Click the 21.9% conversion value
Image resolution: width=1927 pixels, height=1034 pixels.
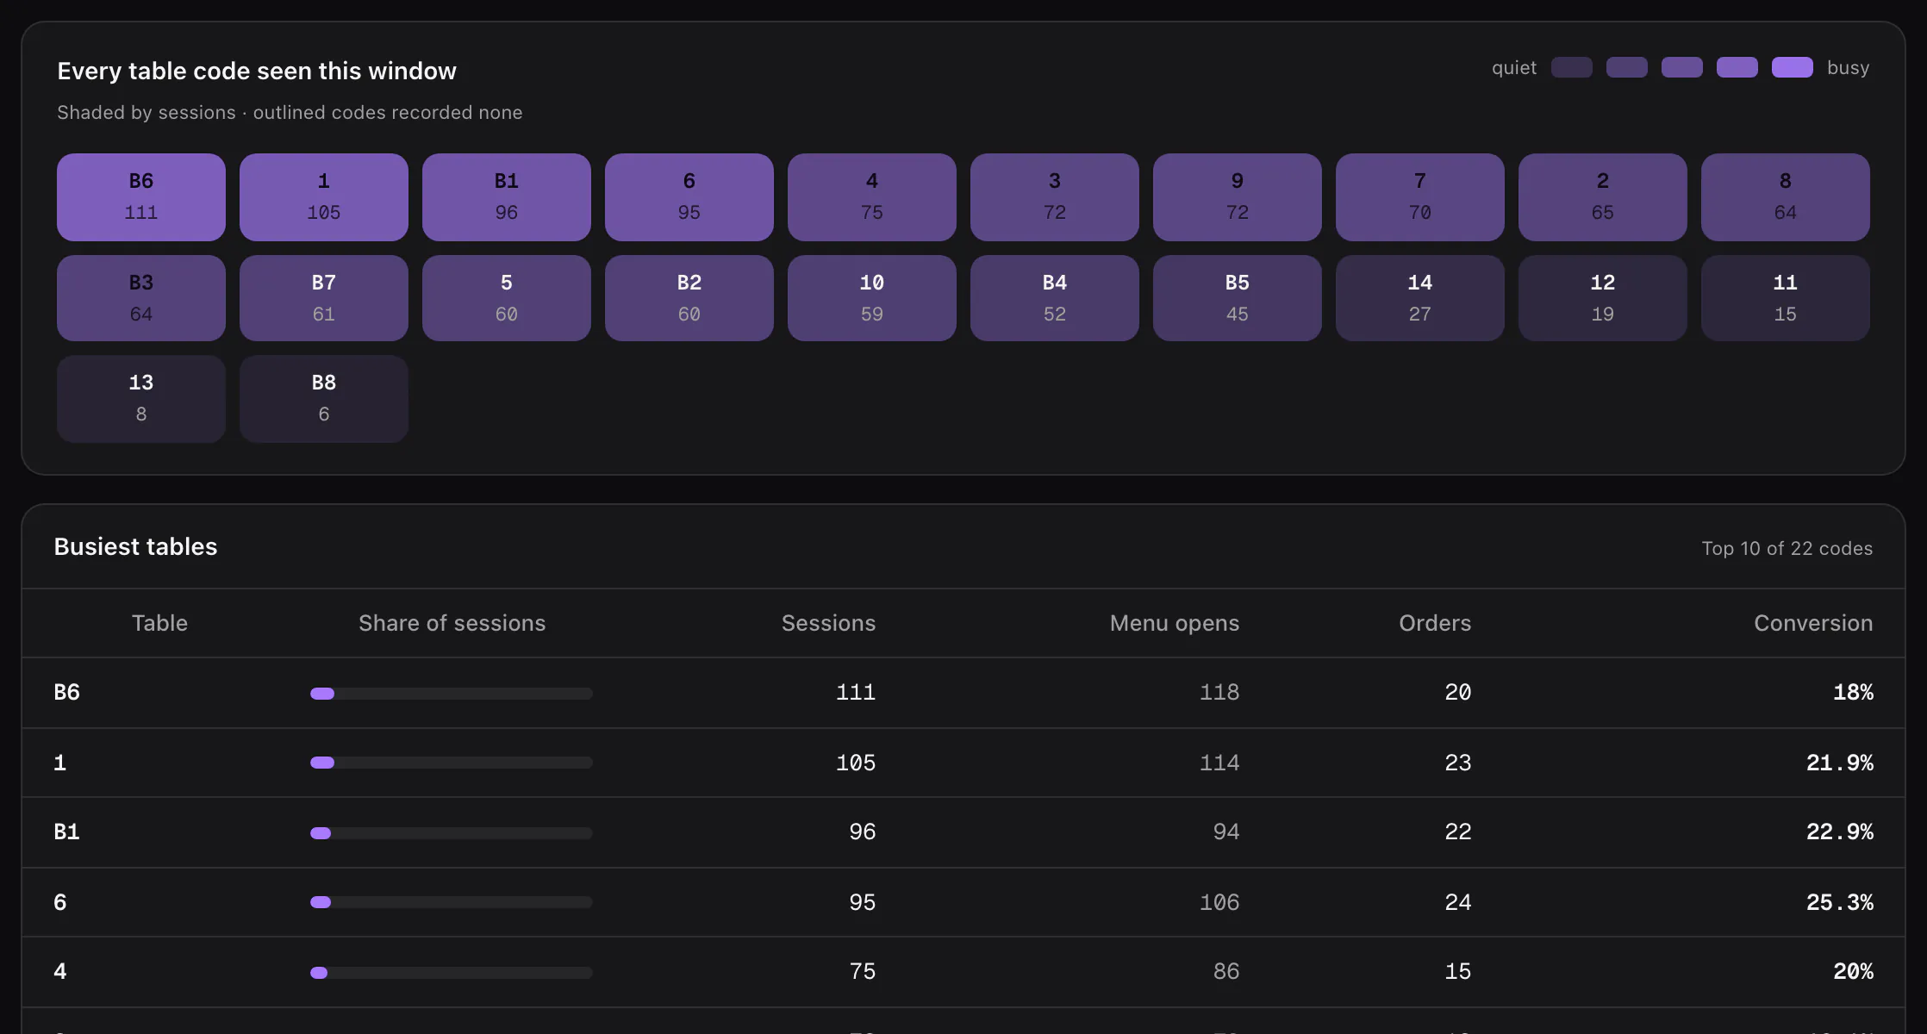(1840, 763)
